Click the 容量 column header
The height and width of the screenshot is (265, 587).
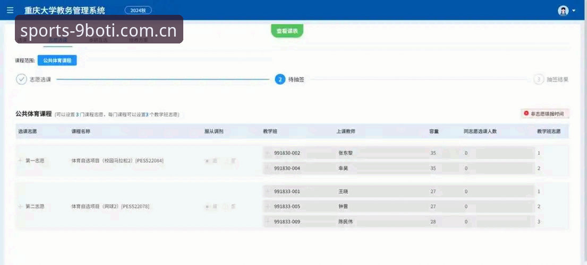(434, 131)
